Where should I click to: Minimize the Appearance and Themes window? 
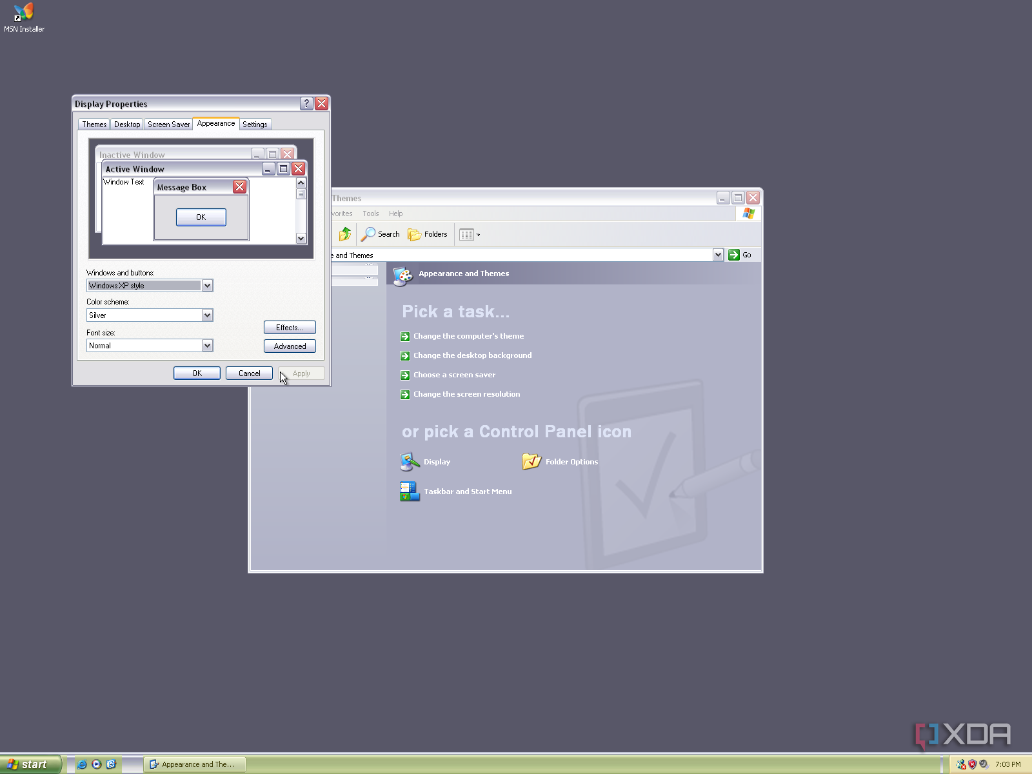(x=723, y=197)
